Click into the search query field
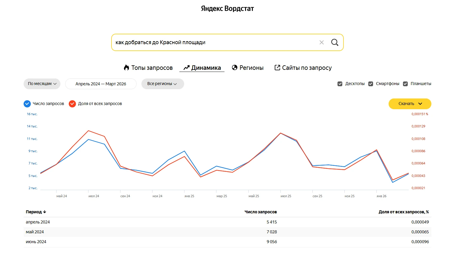This screenshot has height=256, width=449. 209,42
